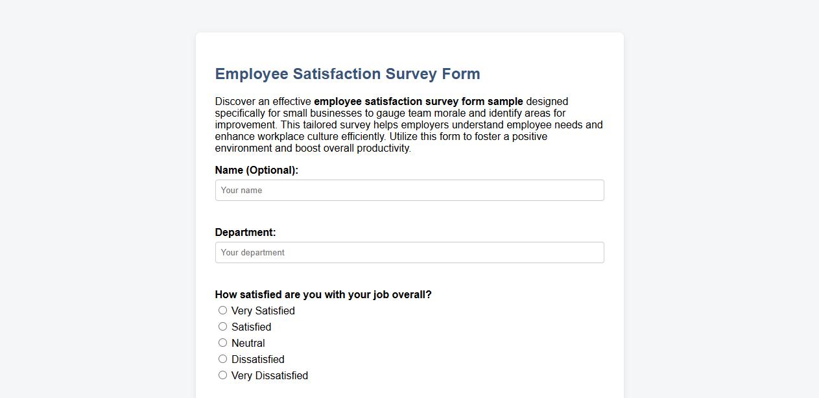819x398 pixels.
Task: Select the Employee Satisfaction Survey Form heading
Action: (x=348, y=74)
